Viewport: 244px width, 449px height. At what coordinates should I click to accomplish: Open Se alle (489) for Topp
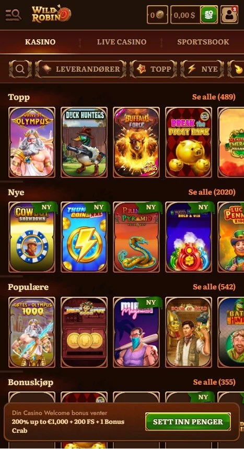click(x=214, y=97)
